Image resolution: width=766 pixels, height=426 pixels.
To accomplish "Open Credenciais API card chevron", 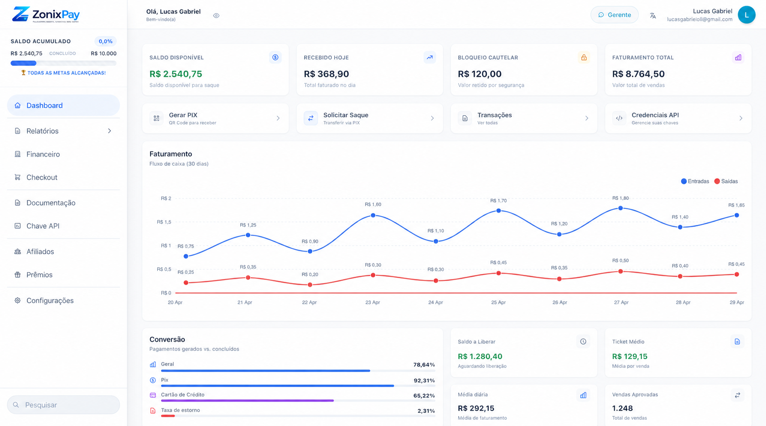I will click(740, 118).
